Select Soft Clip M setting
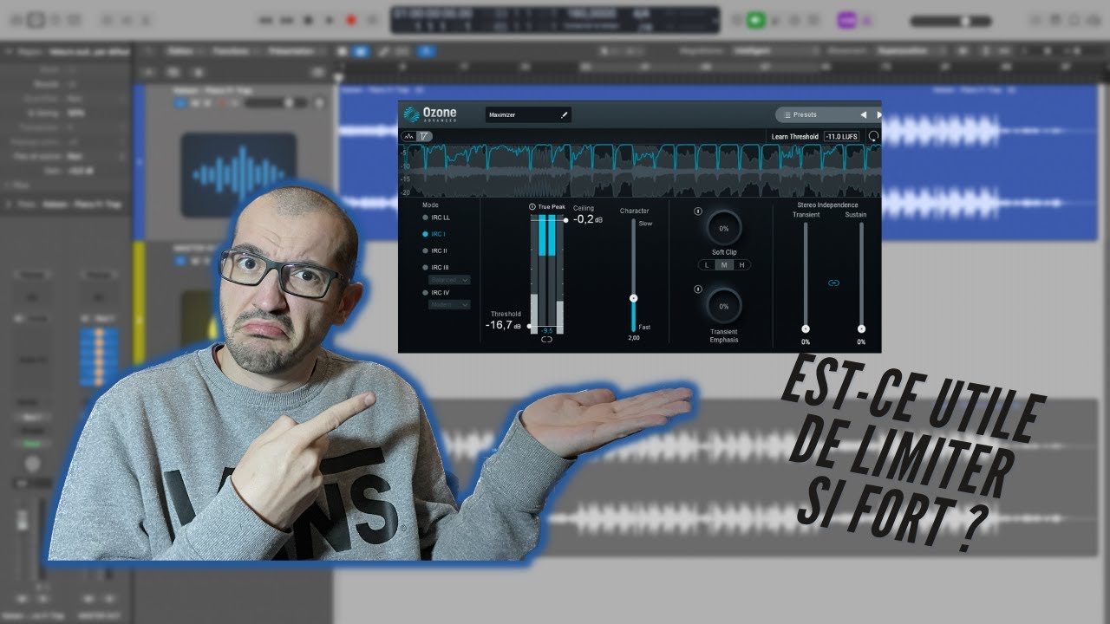This screenshot has height=624, width=1110. 724,264
